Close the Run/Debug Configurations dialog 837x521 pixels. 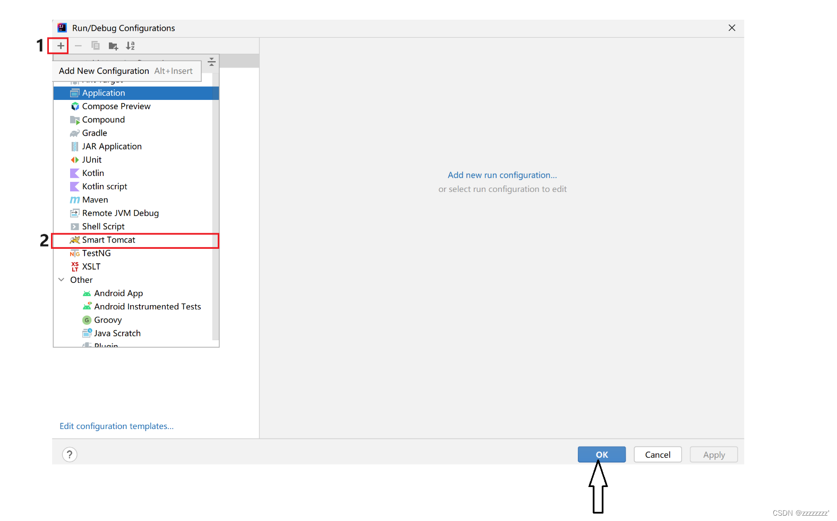(732, 28)
